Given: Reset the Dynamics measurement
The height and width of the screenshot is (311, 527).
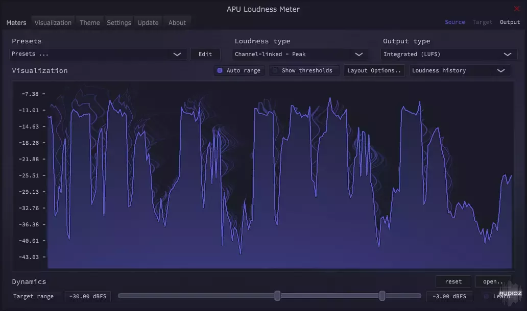Looking at the screenshot, I should point(453,281).
